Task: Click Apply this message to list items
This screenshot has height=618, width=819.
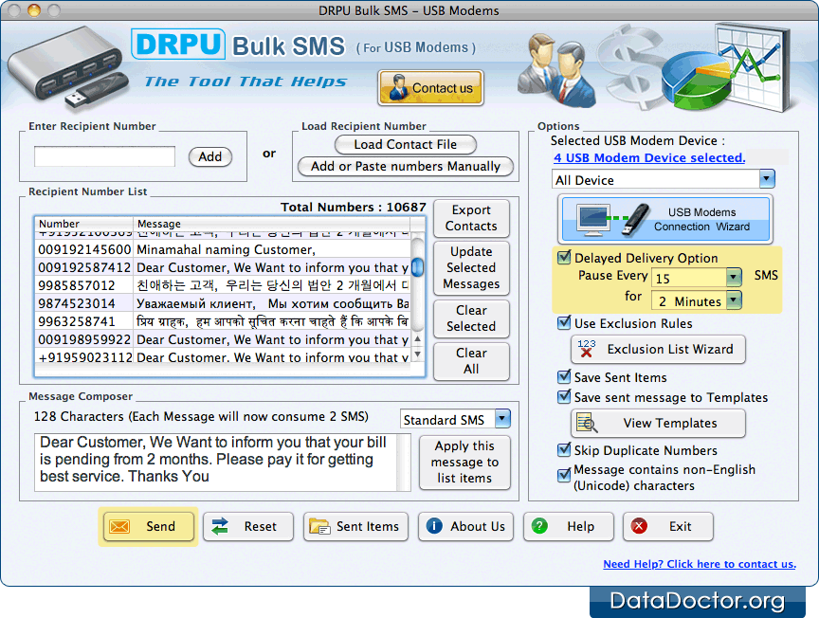Action: pyautogui.click(x=464, y=462)
